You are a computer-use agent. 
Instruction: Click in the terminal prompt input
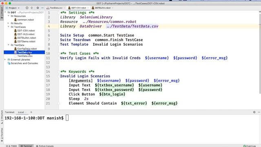[x=67, y=118]
